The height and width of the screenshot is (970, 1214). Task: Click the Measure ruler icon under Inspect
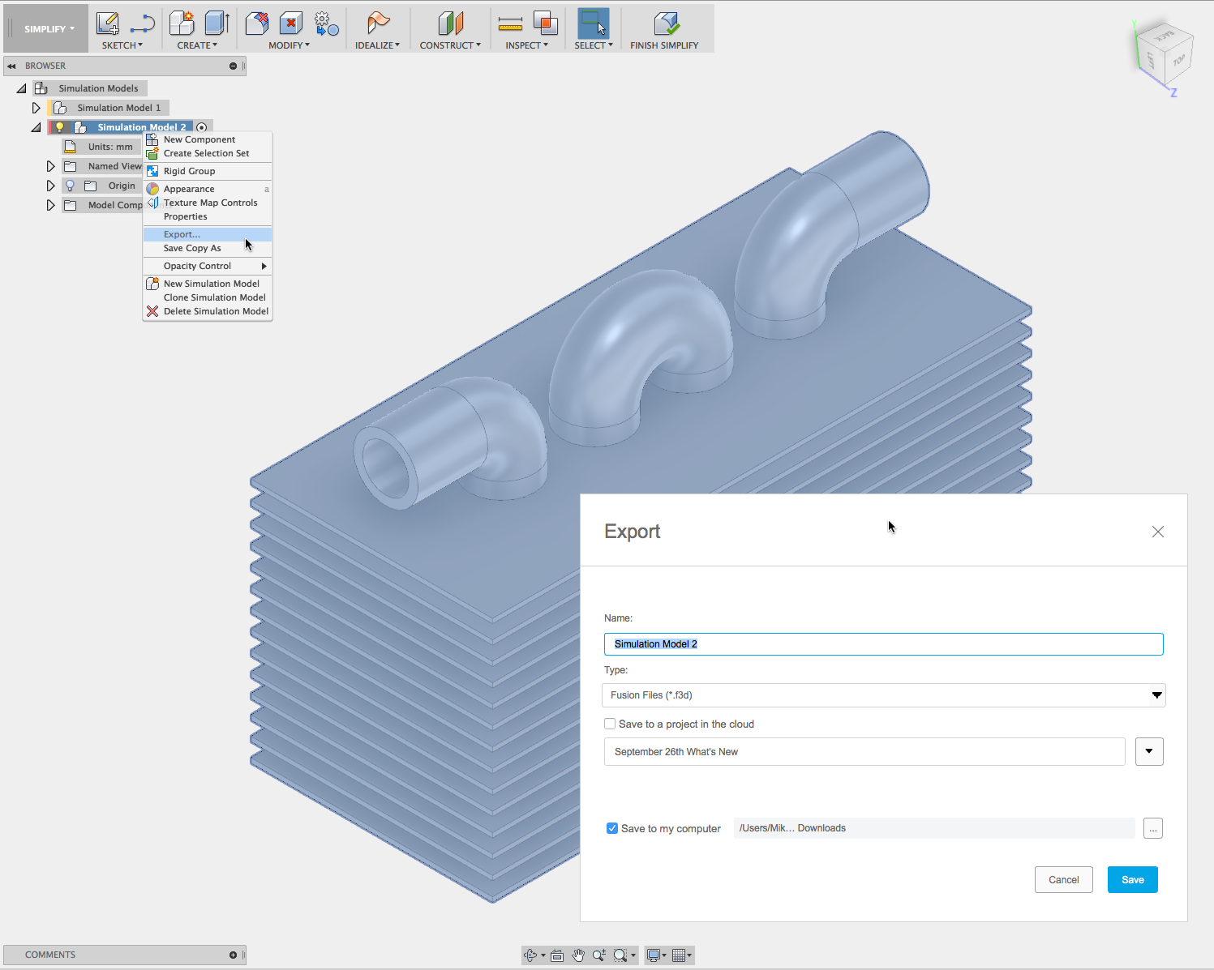click(x=510, y=24)
